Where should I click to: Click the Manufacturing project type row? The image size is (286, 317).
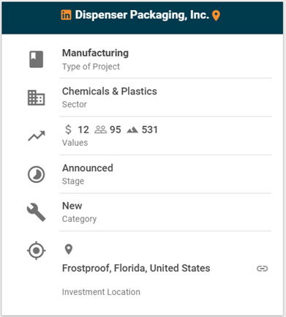point(165,59)
